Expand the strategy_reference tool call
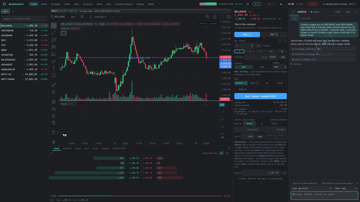Viewport: 360px width, 202px height. point(323,49)
